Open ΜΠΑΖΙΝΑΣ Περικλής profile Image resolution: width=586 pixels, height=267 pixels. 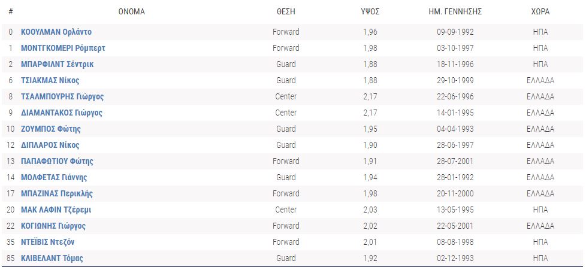coord(57,193)
